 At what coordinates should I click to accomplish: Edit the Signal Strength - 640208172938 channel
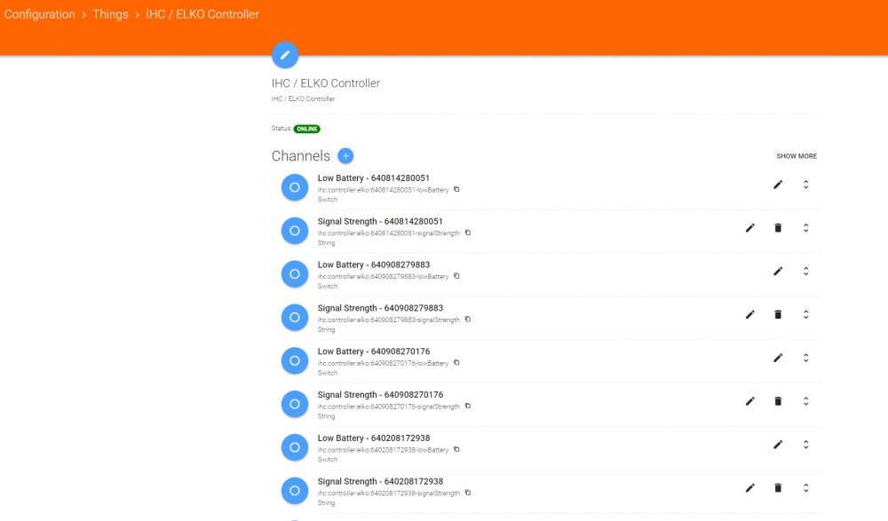(749, 487)
